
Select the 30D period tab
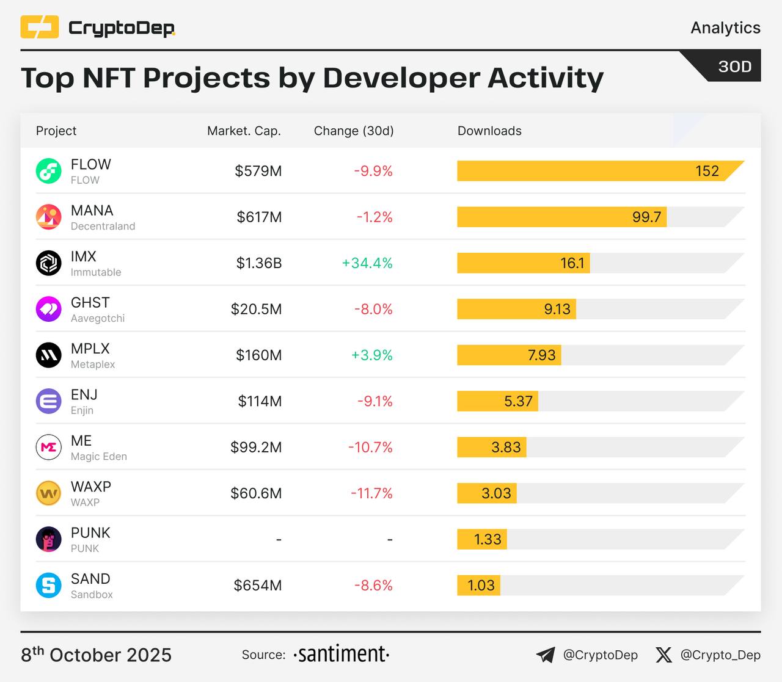(734, 67)
